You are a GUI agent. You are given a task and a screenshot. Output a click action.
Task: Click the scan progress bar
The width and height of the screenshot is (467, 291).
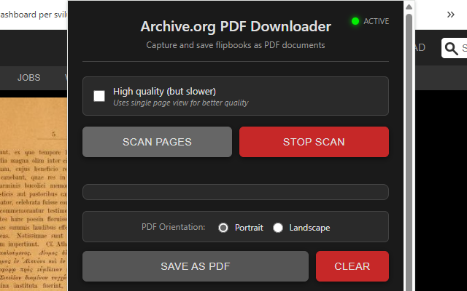pyautogui.click(x=236, y=192)
